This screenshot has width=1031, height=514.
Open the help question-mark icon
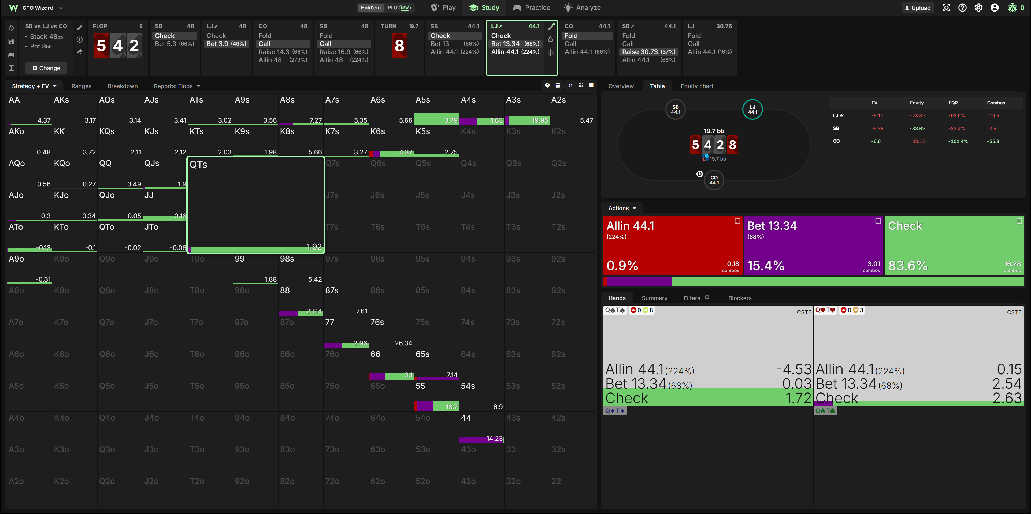[x=963, y=7]
